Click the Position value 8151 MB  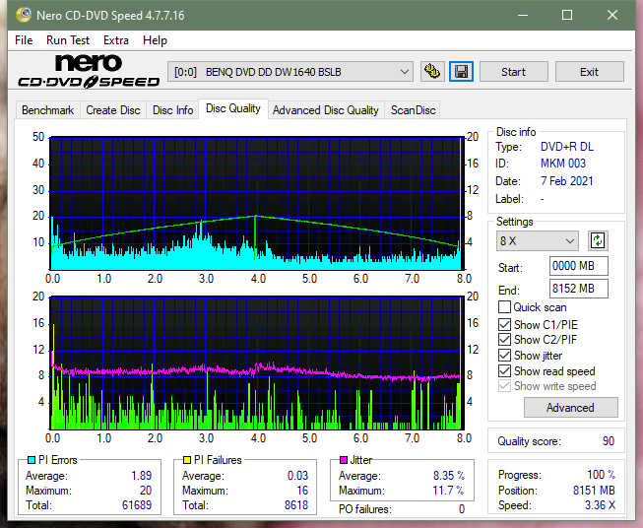pos(594,491)
